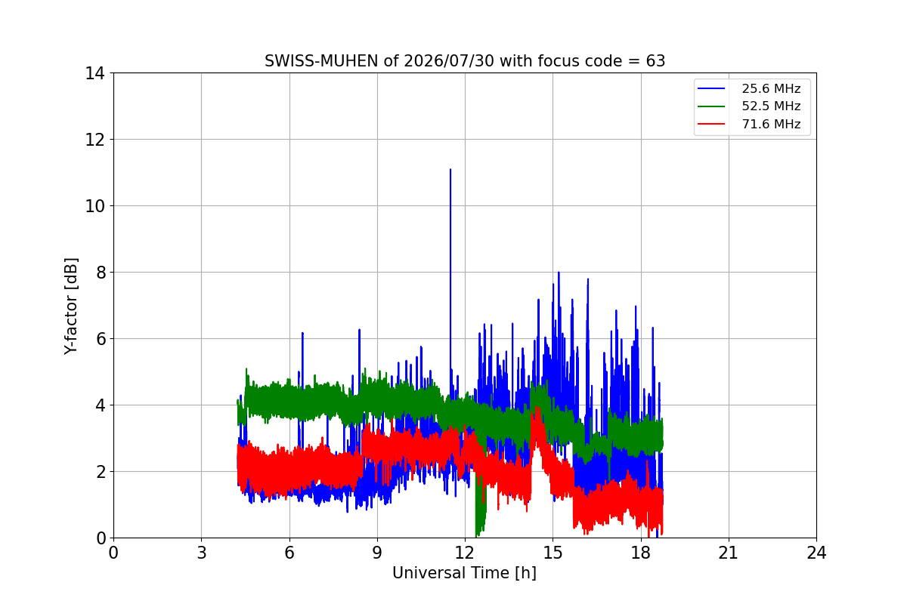Click x-axis tick label 12
Screen dimensions: 907x604
465,553
